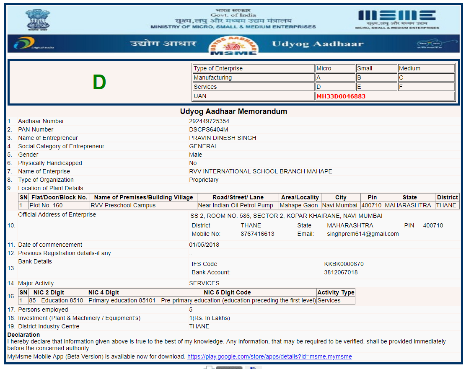Click the Aadhaar Number value 292449725354

pos(209,121)
